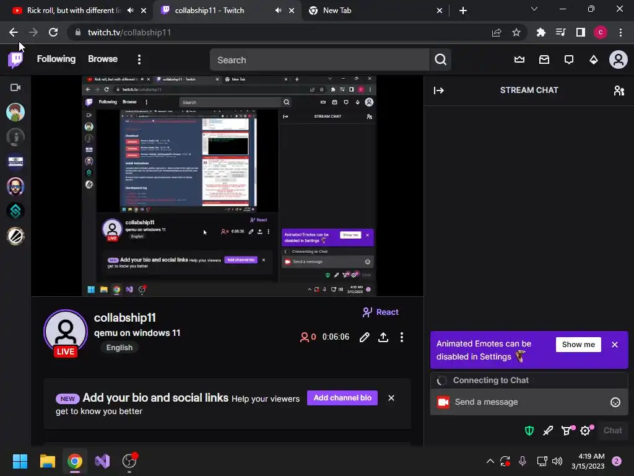Viewport: 634px width, 476px height.
Task: Open the chat settings gear
Action: click(586, 431)
